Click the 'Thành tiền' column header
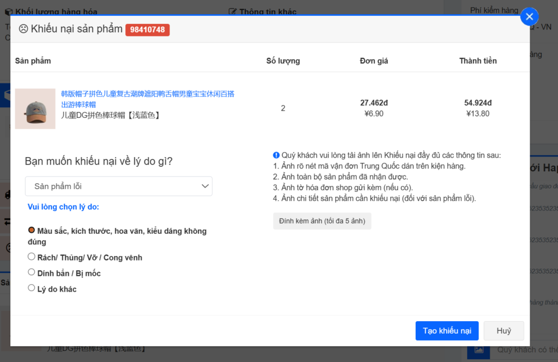Viewport: 558px width, 362px height. point(477,61)
